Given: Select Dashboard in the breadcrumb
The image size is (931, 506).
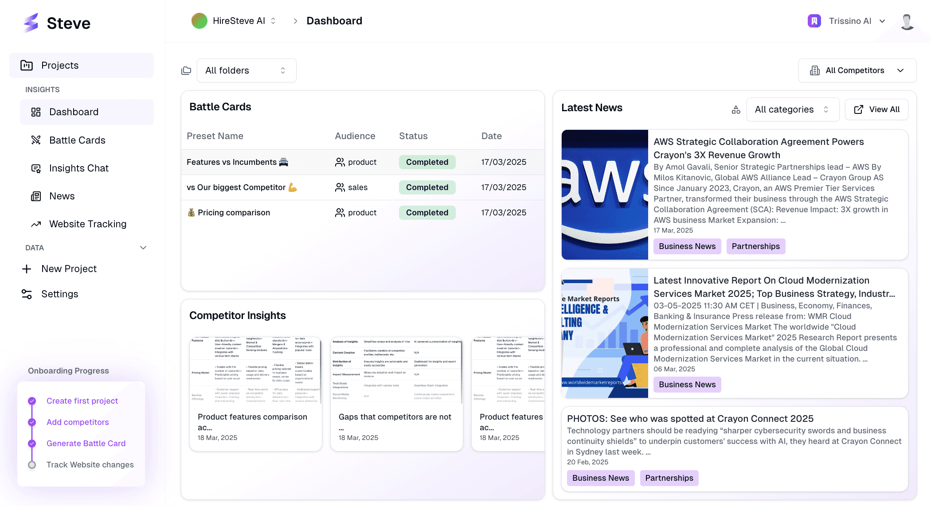Looking at the screenshot, I should point(334,20).
